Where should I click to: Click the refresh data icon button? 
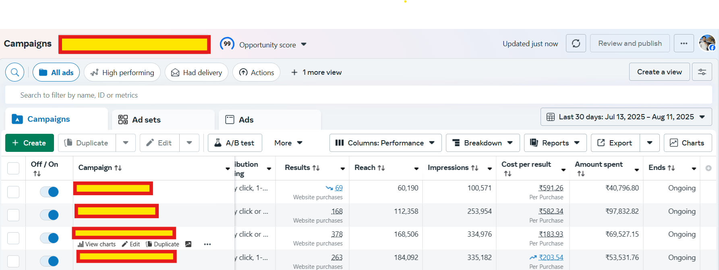point(576,43)
